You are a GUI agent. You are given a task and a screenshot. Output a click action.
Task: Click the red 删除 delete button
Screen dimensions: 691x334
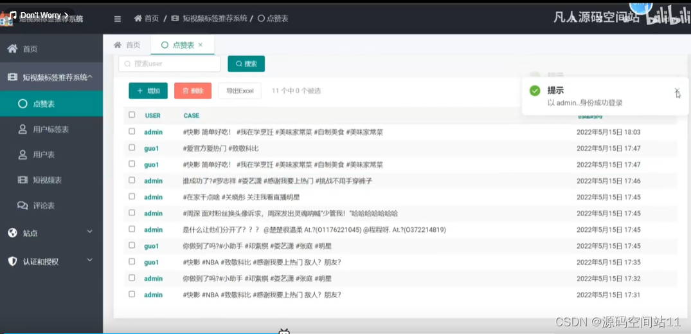193,91
